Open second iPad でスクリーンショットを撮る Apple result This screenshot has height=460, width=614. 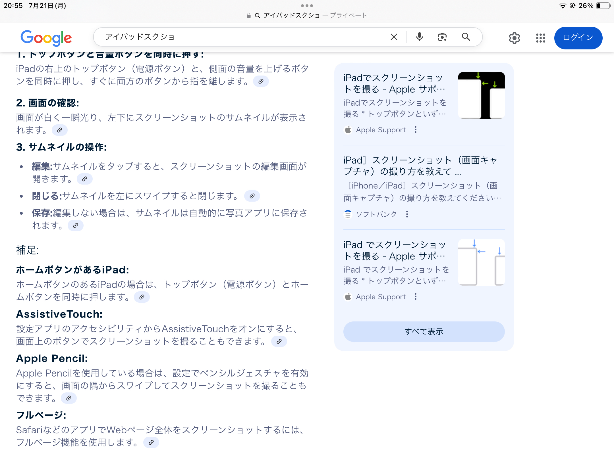pyautogui.click(x=394, y=250)
